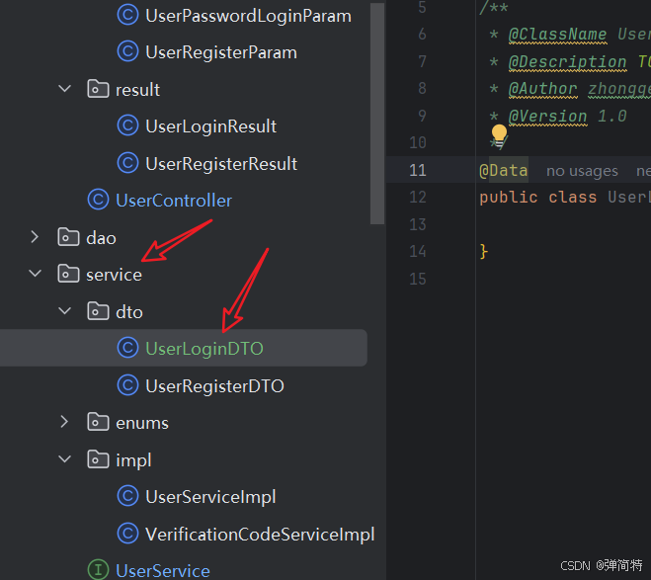Screen dimensions: 651x580
Task: Click line number 11 in the gutter
Action: (x=418, y=170)
